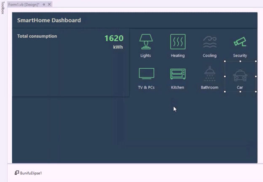Select the Cooling wind icon
263x182 pixels.
click(x=209, y=42)
